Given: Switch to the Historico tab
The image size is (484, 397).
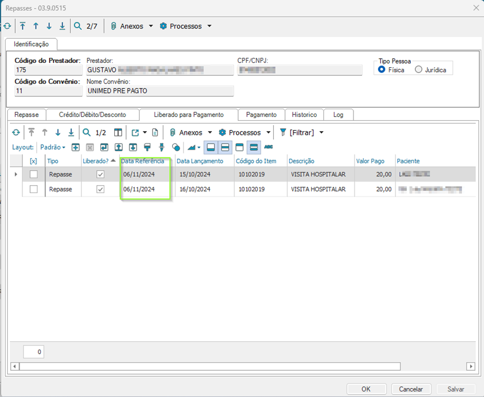Looking at the screenshot, I should pyautogui.click(x=304, y=115).
